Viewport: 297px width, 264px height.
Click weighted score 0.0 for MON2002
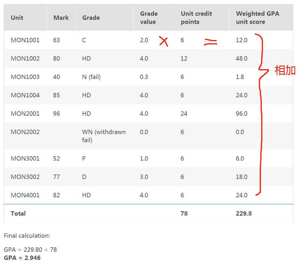pyautogui.click(x=240, y=132)
